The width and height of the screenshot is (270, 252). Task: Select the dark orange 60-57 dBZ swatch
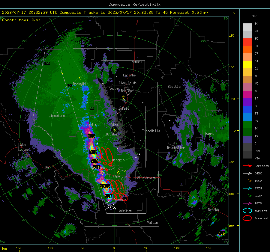[x=247, y=49]
